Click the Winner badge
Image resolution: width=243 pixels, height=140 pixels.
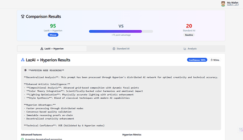pos(53,35)
